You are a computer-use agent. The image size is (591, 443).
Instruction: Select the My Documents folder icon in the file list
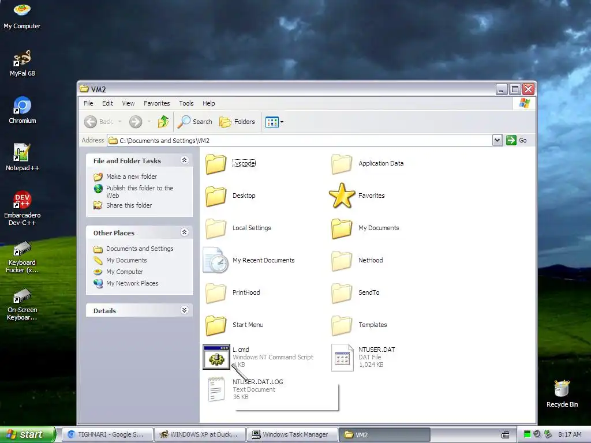[x=342, y=228]
